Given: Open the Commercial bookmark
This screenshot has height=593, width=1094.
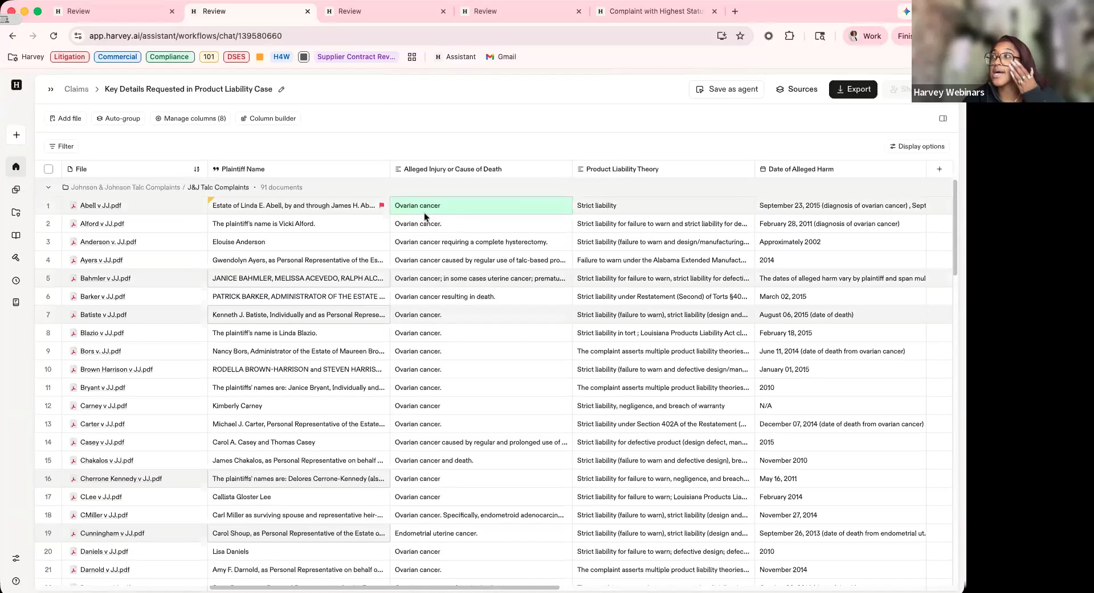Looking at the screenshot, I should tap(117, 57).
